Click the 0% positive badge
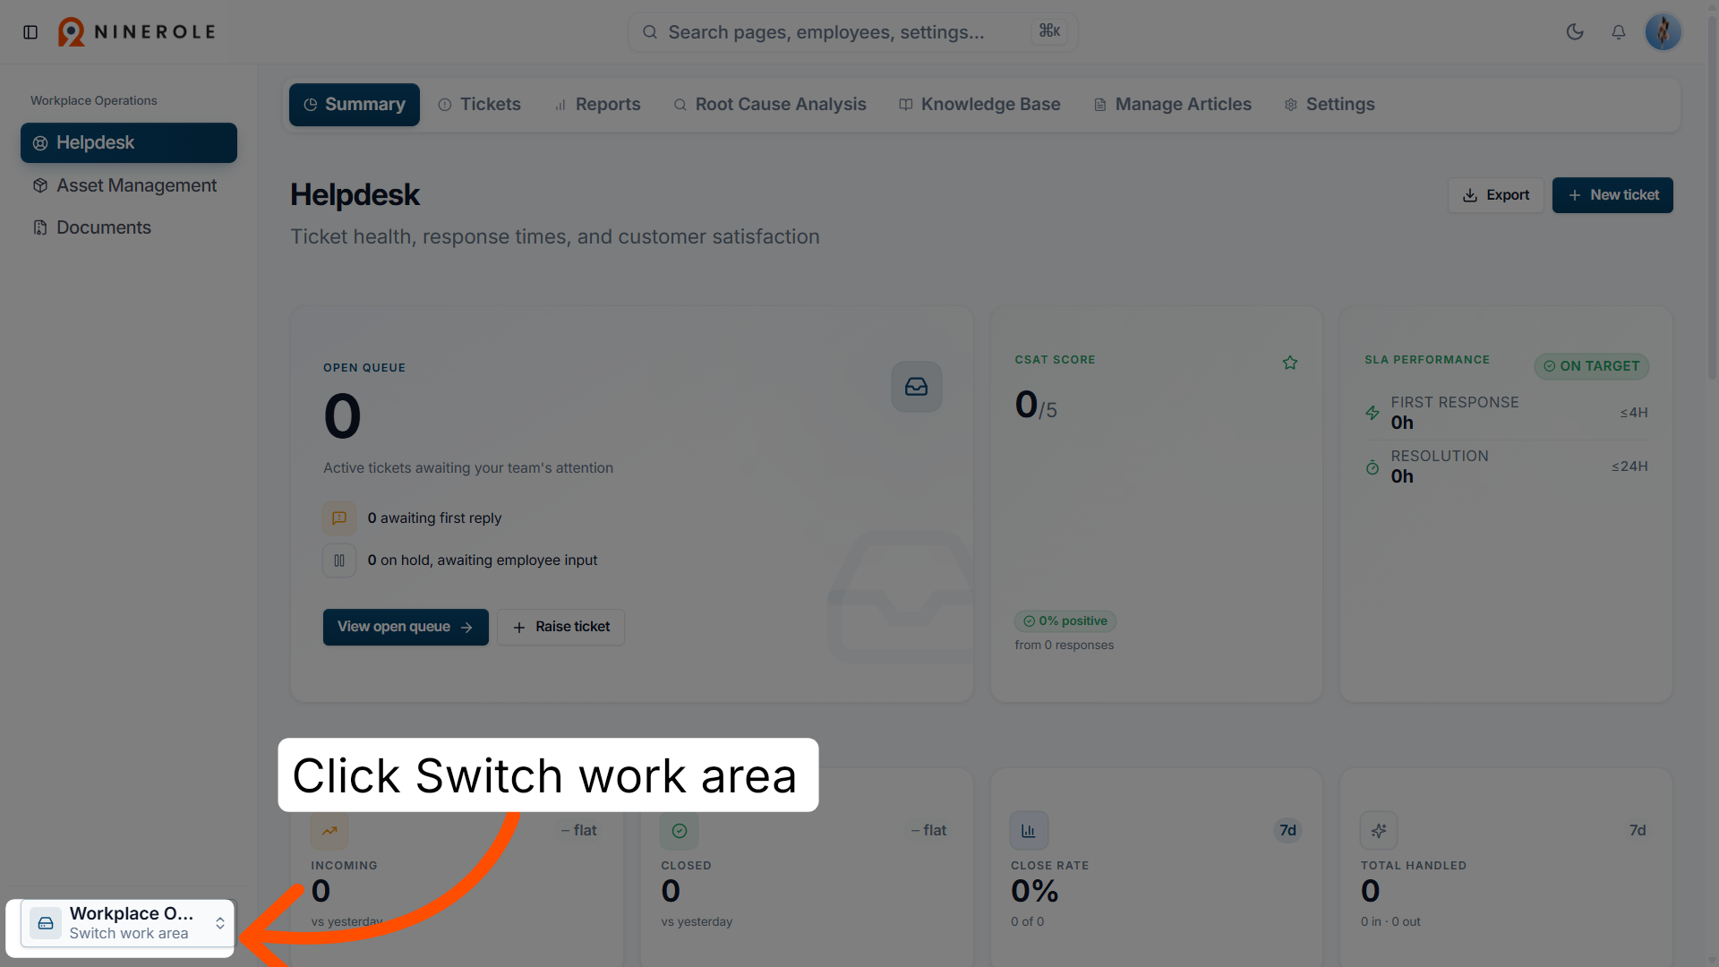The width and height of the screenshot is (1719, 967). [1065, 621]
